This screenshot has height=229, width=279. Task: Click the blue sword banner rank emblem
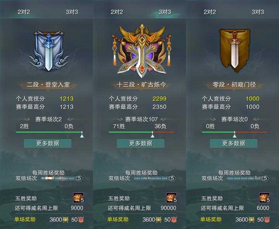48,51
